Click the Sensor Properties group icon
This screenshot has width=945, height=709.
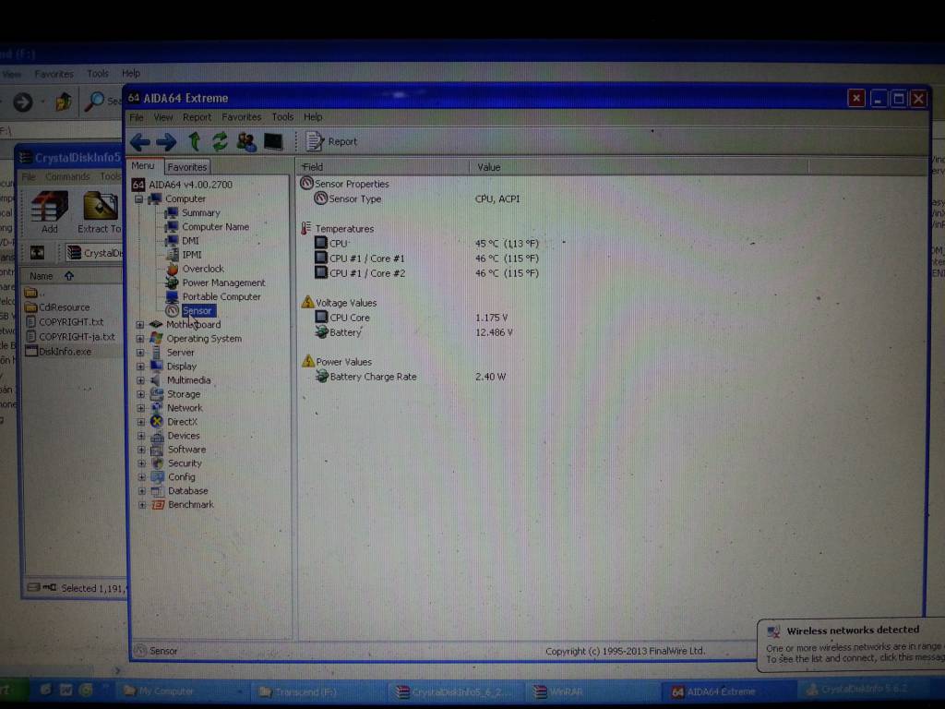coord(306,184)
